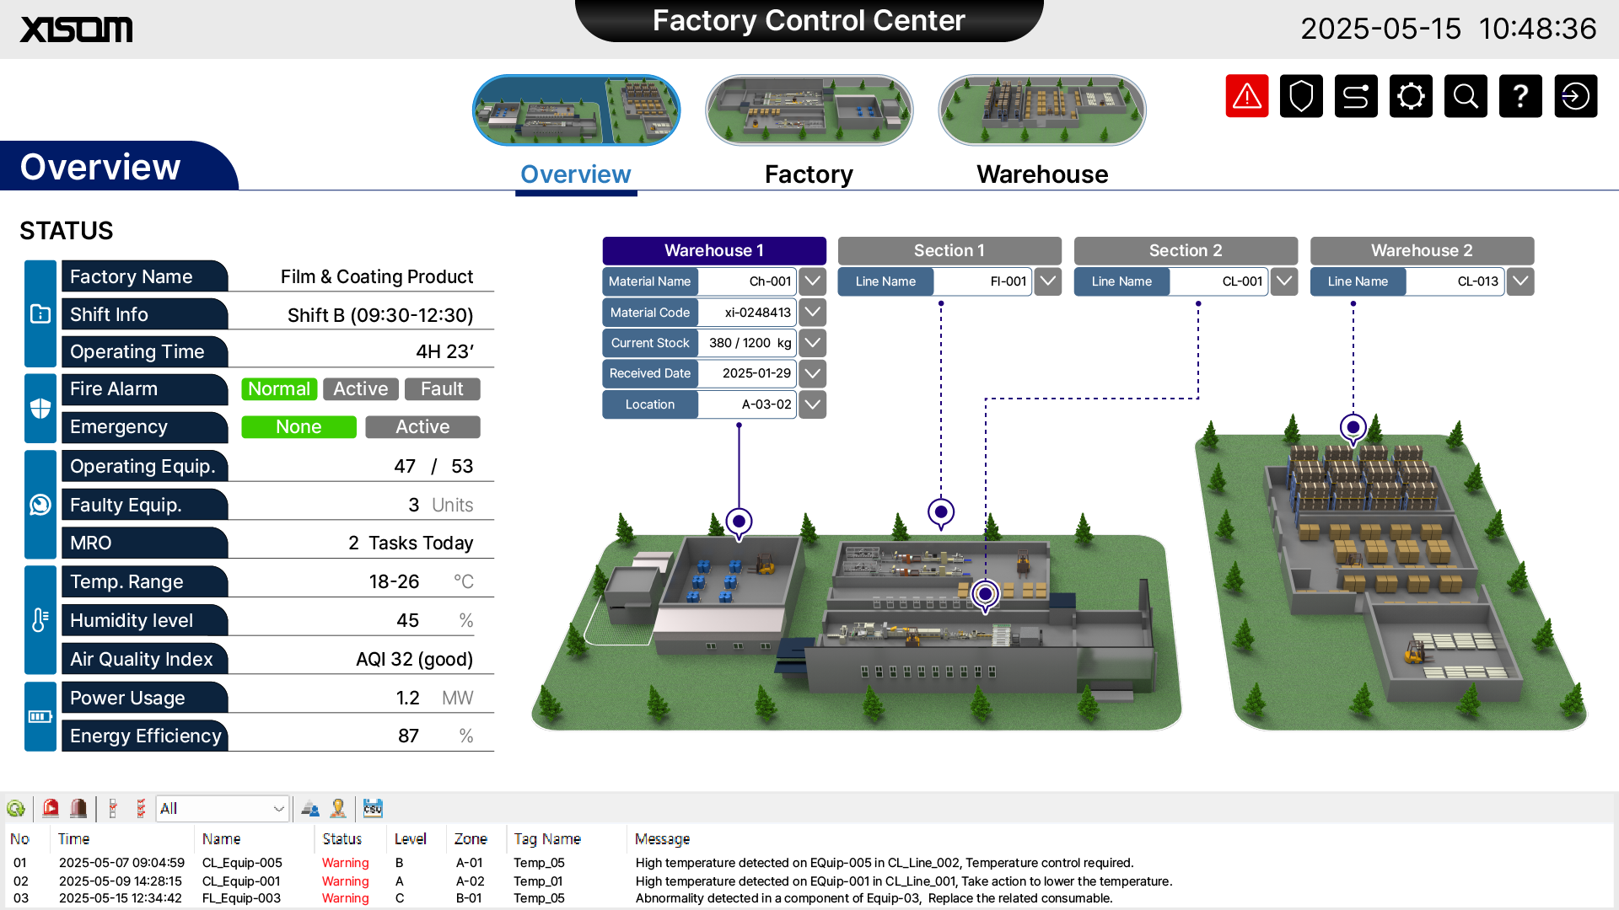Viewport: 1619px width, 910px height.
Task: Refresh the alarm log list
Action: pyautogui.click(x=17, y=808)
